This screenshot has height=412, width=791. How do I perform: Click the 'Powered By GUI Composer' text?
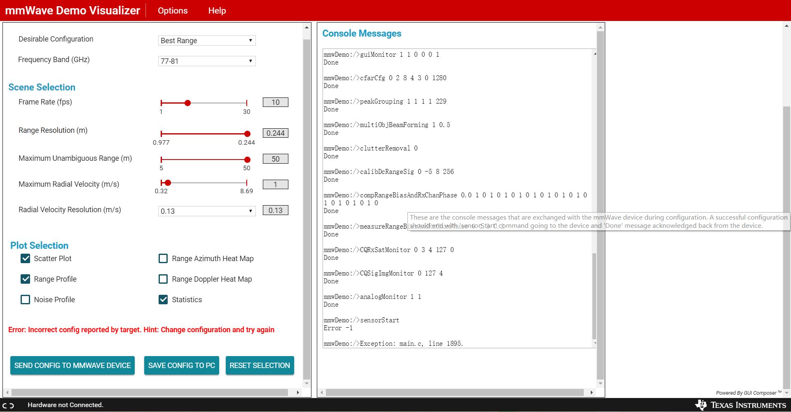[x=749, y=393]
